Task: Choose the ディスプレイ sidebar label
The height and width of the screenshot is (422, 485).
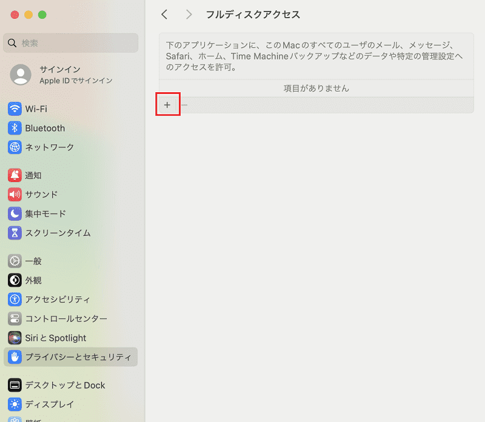Action: click(50, 404)
